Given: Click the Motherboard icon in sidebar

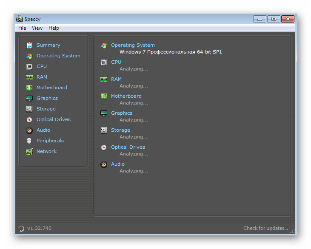Looking at the screenshot, I should [x=29, y=88].
